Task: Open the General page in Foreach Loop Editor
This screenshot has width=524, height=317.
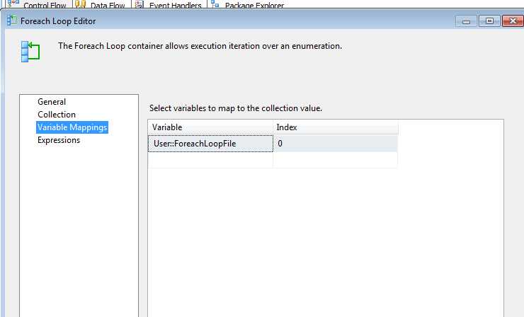Action: [52, 102]
